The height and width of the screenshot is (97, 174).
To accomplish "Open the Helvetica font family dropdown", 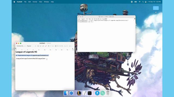I will [x=21, y=46].
